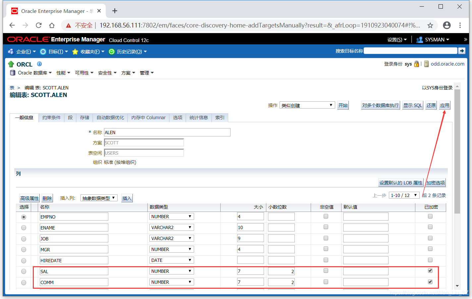
Task: Open the 1-10 / 12 records dropdown
Action: point(404,195)
